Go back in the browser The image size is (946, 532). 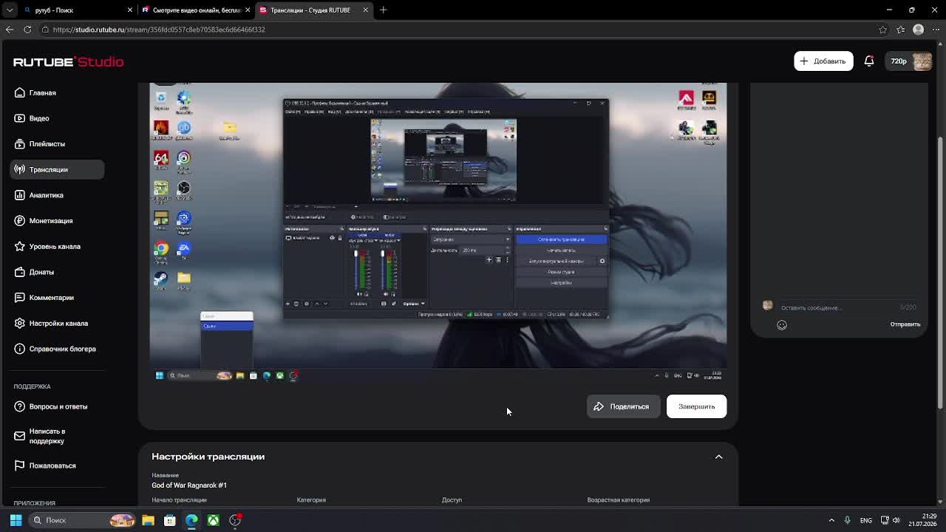click(x=10, y=30)
